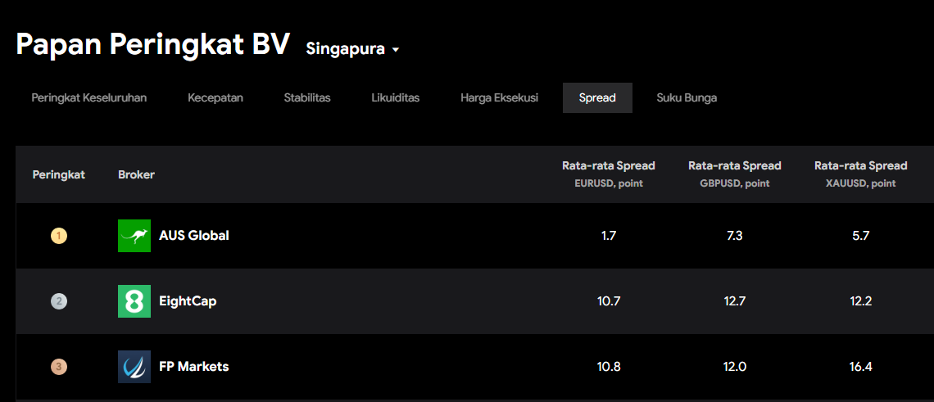The width and height of the screenshot is (934, 402).
Task: Open the Kecepatan tab
Action: tap(215, 98)
